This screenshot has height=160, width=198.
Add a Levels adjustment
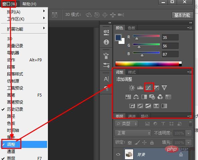pyautogui.click(x=140, y=88)
